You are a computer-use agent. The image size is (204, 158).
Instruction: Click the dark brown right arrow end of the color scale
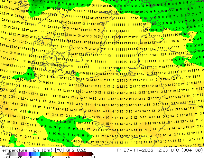coord(92,154)
